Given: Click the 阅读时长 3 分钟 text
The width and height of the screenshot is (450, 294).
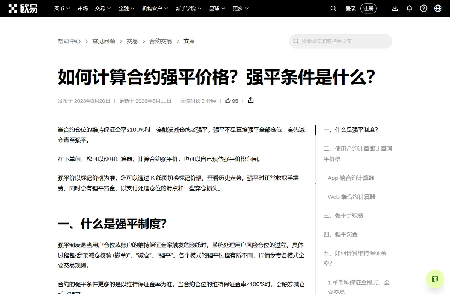Looking at the screenshot, I should coord(198,101).
